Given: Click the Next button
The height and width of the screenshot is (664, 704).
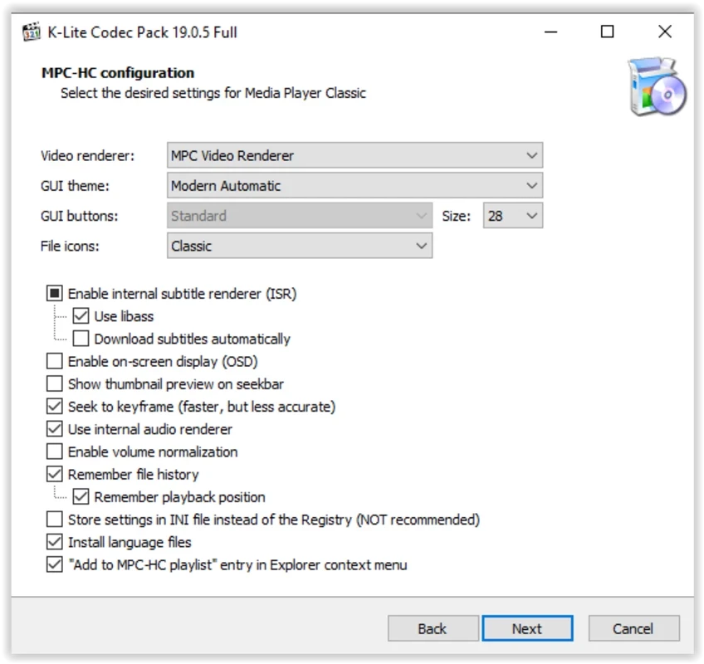Looking at the screenshot, I should tap(527, 629).
